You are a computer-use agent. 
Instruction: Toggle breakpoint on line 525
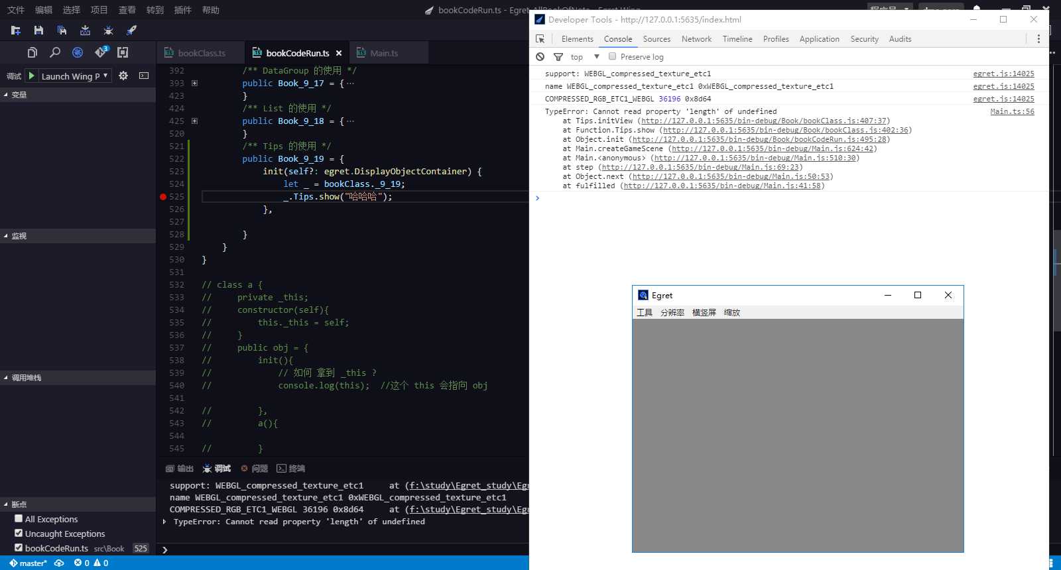pyautogui.click(x=163, y=197)
